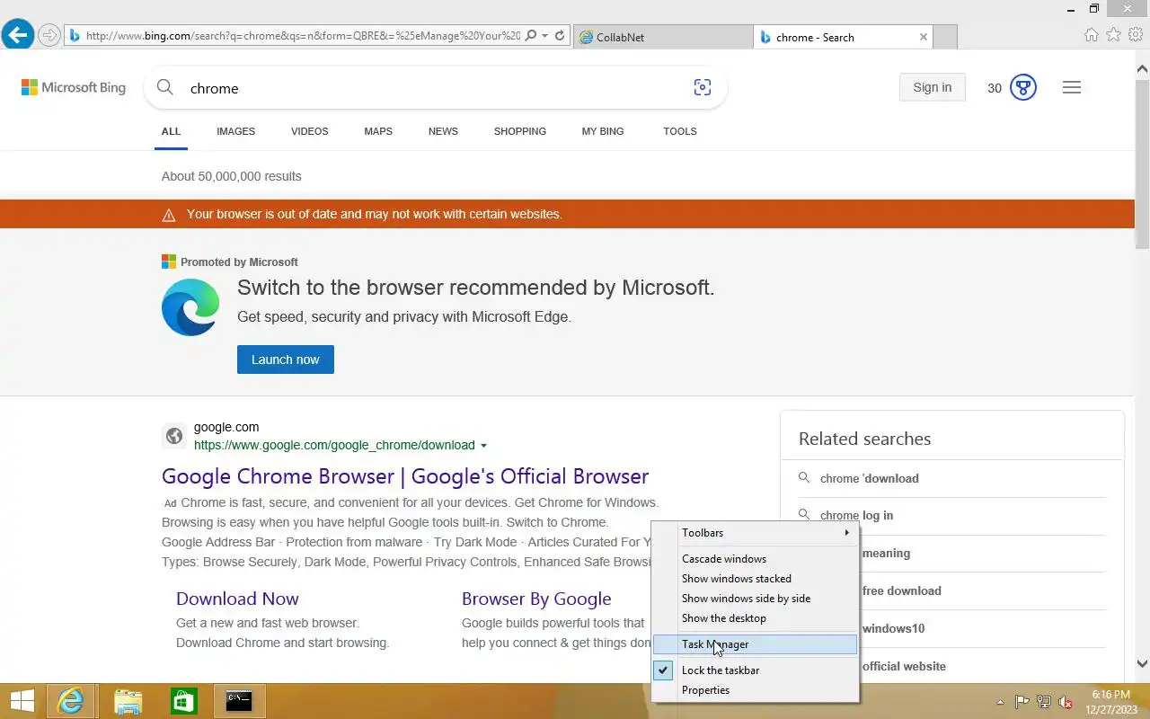The height and width of the screenshot is (719, 1150).
Task: Open the address bar autocomplete dropdown arrow
Action: click(x=544, y=36)
